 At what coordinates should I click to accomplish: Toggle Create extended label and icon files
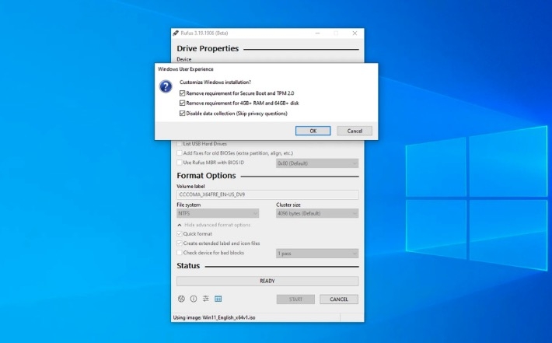point(180,243)
